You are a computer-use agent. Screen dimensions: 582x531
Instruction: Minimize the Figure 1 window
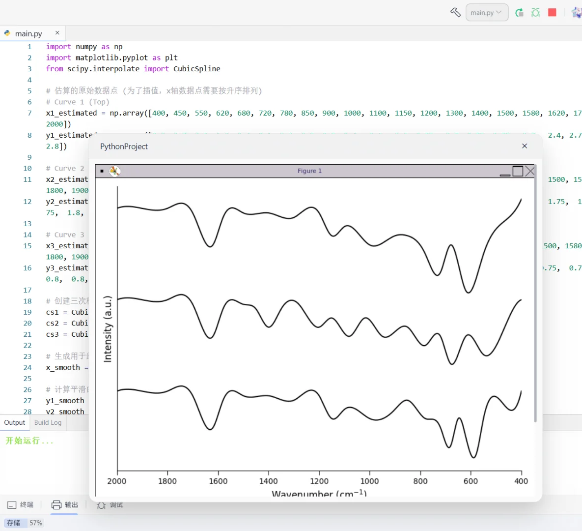[505, 174]
